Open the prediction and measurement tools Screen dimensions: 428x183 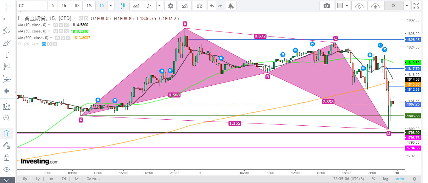[6, 79]
